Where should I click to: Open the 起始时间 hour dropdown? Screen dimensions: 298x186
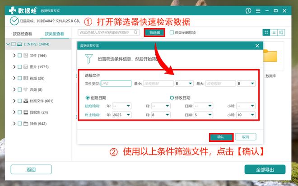246,106
